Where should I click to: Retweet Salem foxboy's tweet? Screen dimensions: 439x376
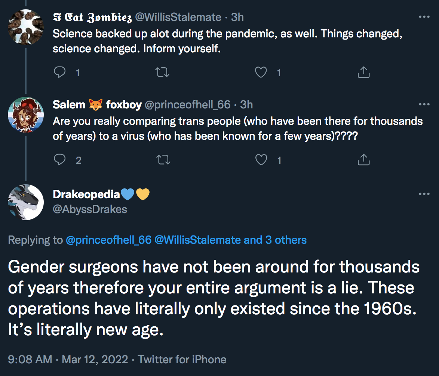point(163,160)
